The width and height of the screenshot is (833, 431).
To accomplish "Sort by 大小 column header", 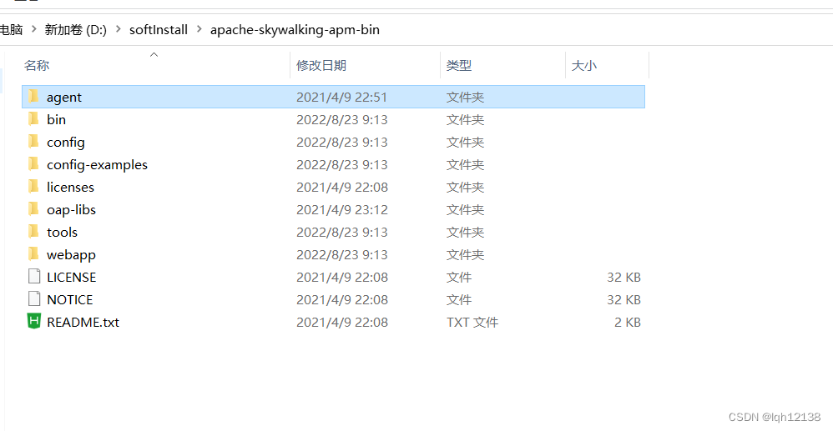I will pyautogui.click(x=583, y=65).
